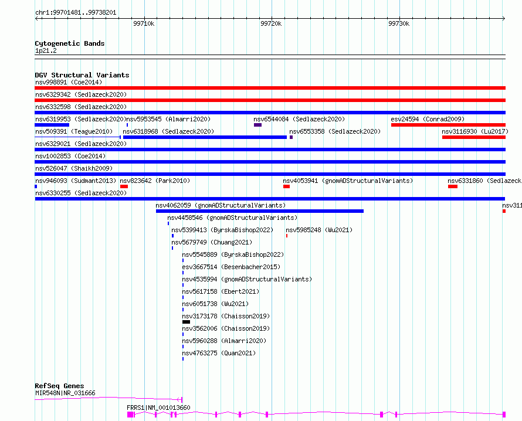
Task: Click the nsv6332598 (Sedlazeck2020) blue bar
Action: [x=270, y=113]
